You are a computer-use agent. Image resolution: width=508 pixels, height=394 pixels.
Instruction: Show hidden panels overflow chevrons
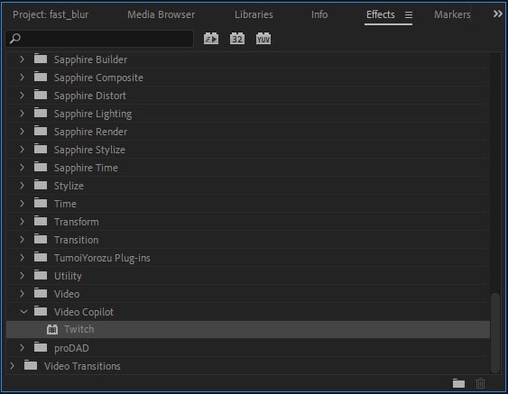pyautogui.click(x=498, y=14)
